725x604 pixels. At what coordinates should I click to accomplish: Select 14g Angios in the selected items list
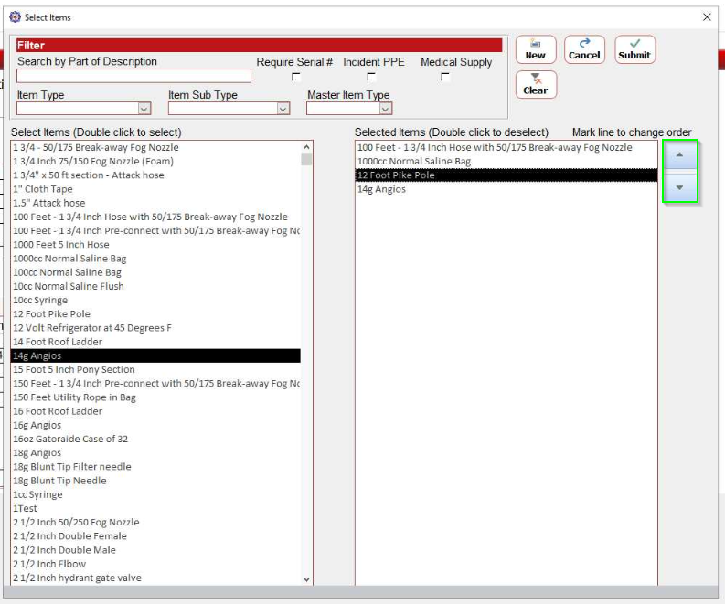pyautogui.click(x=381, y=189)
